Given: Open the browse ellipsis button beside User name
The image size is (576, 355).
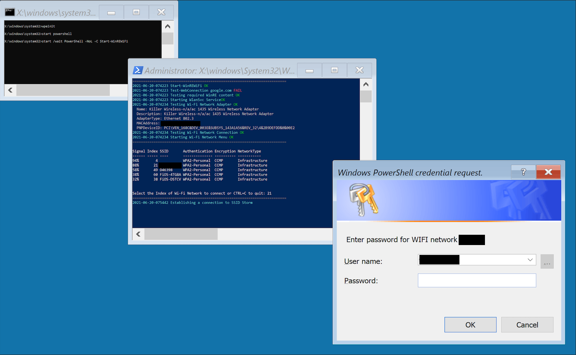Looking at the screenshot, I should [x=547, y=262].
